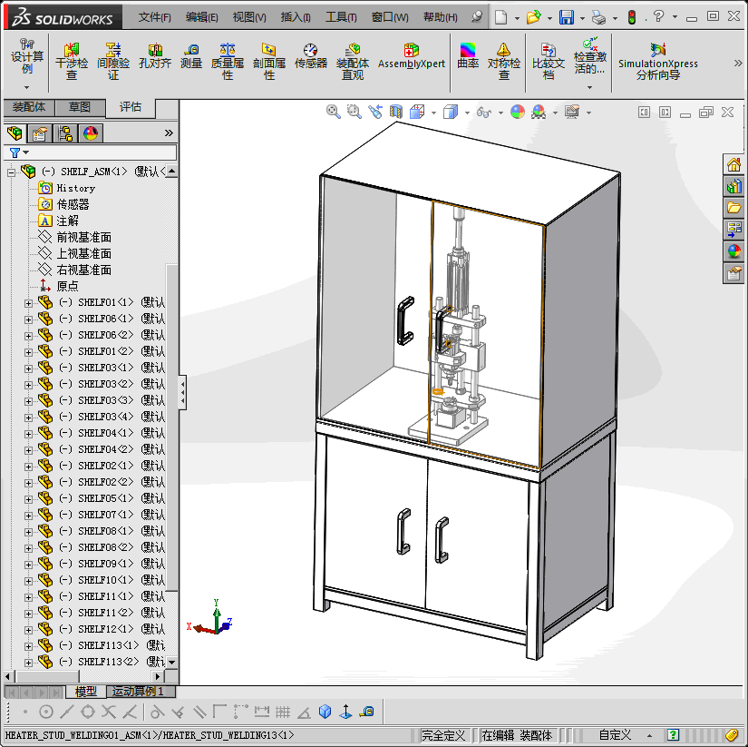The image size is (748, 747).
Task: Toggle the Section View icon
Action: [396, 112]
